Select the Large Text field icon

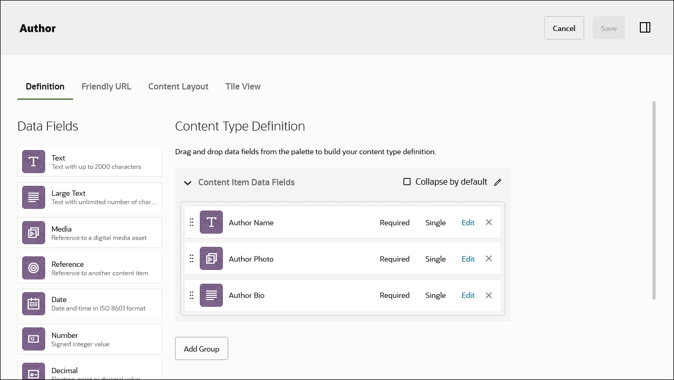pyautogui.click(x=34, y=197)
